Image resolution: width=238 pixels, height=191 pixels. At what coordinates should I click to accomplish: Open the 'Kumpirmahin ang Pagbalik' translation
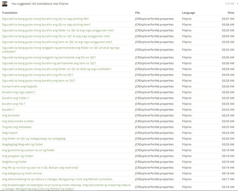pos(20,87)
